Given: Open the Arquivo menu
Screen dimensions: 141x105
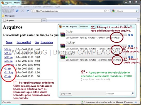Looking at the screenshot, I should click(6, 7).
